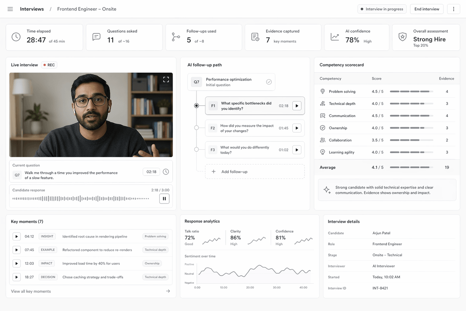The width and height of the screenshot is (466, 311).
Task: End the interview
Action: (427, 9)
